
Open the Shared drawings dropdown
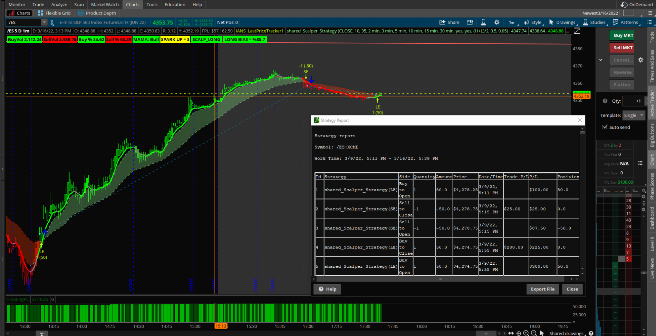pyautogui.click(x=568, y=333)
